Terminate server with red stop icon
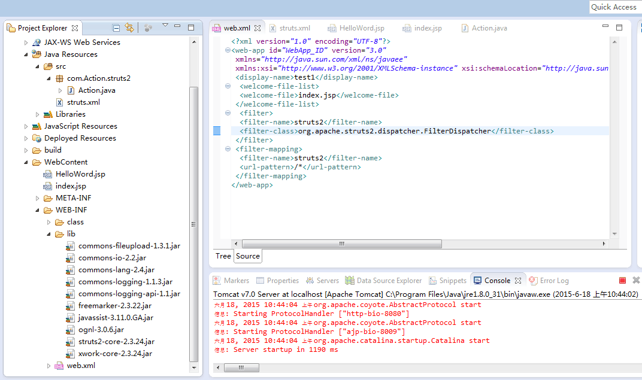The image size is (642, 380). 622,281
